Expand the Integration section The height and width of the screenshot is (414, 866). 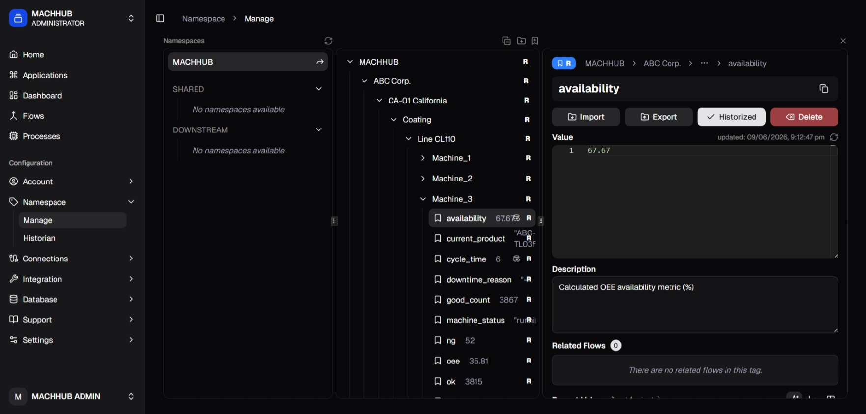(72, 279)
